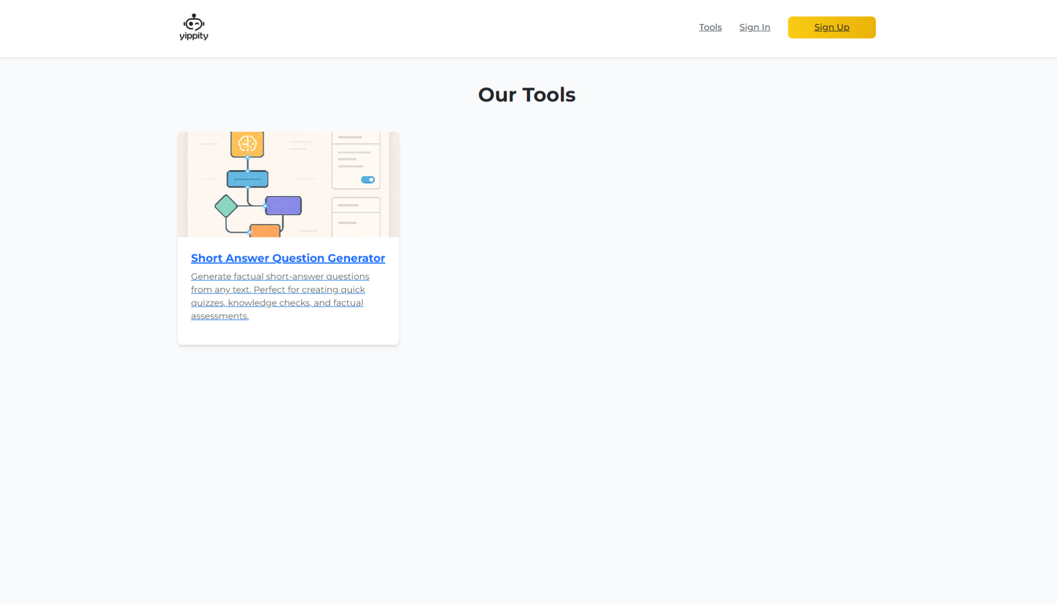Open the Tools nav link

pyautogui.click(x=710, y=27)
